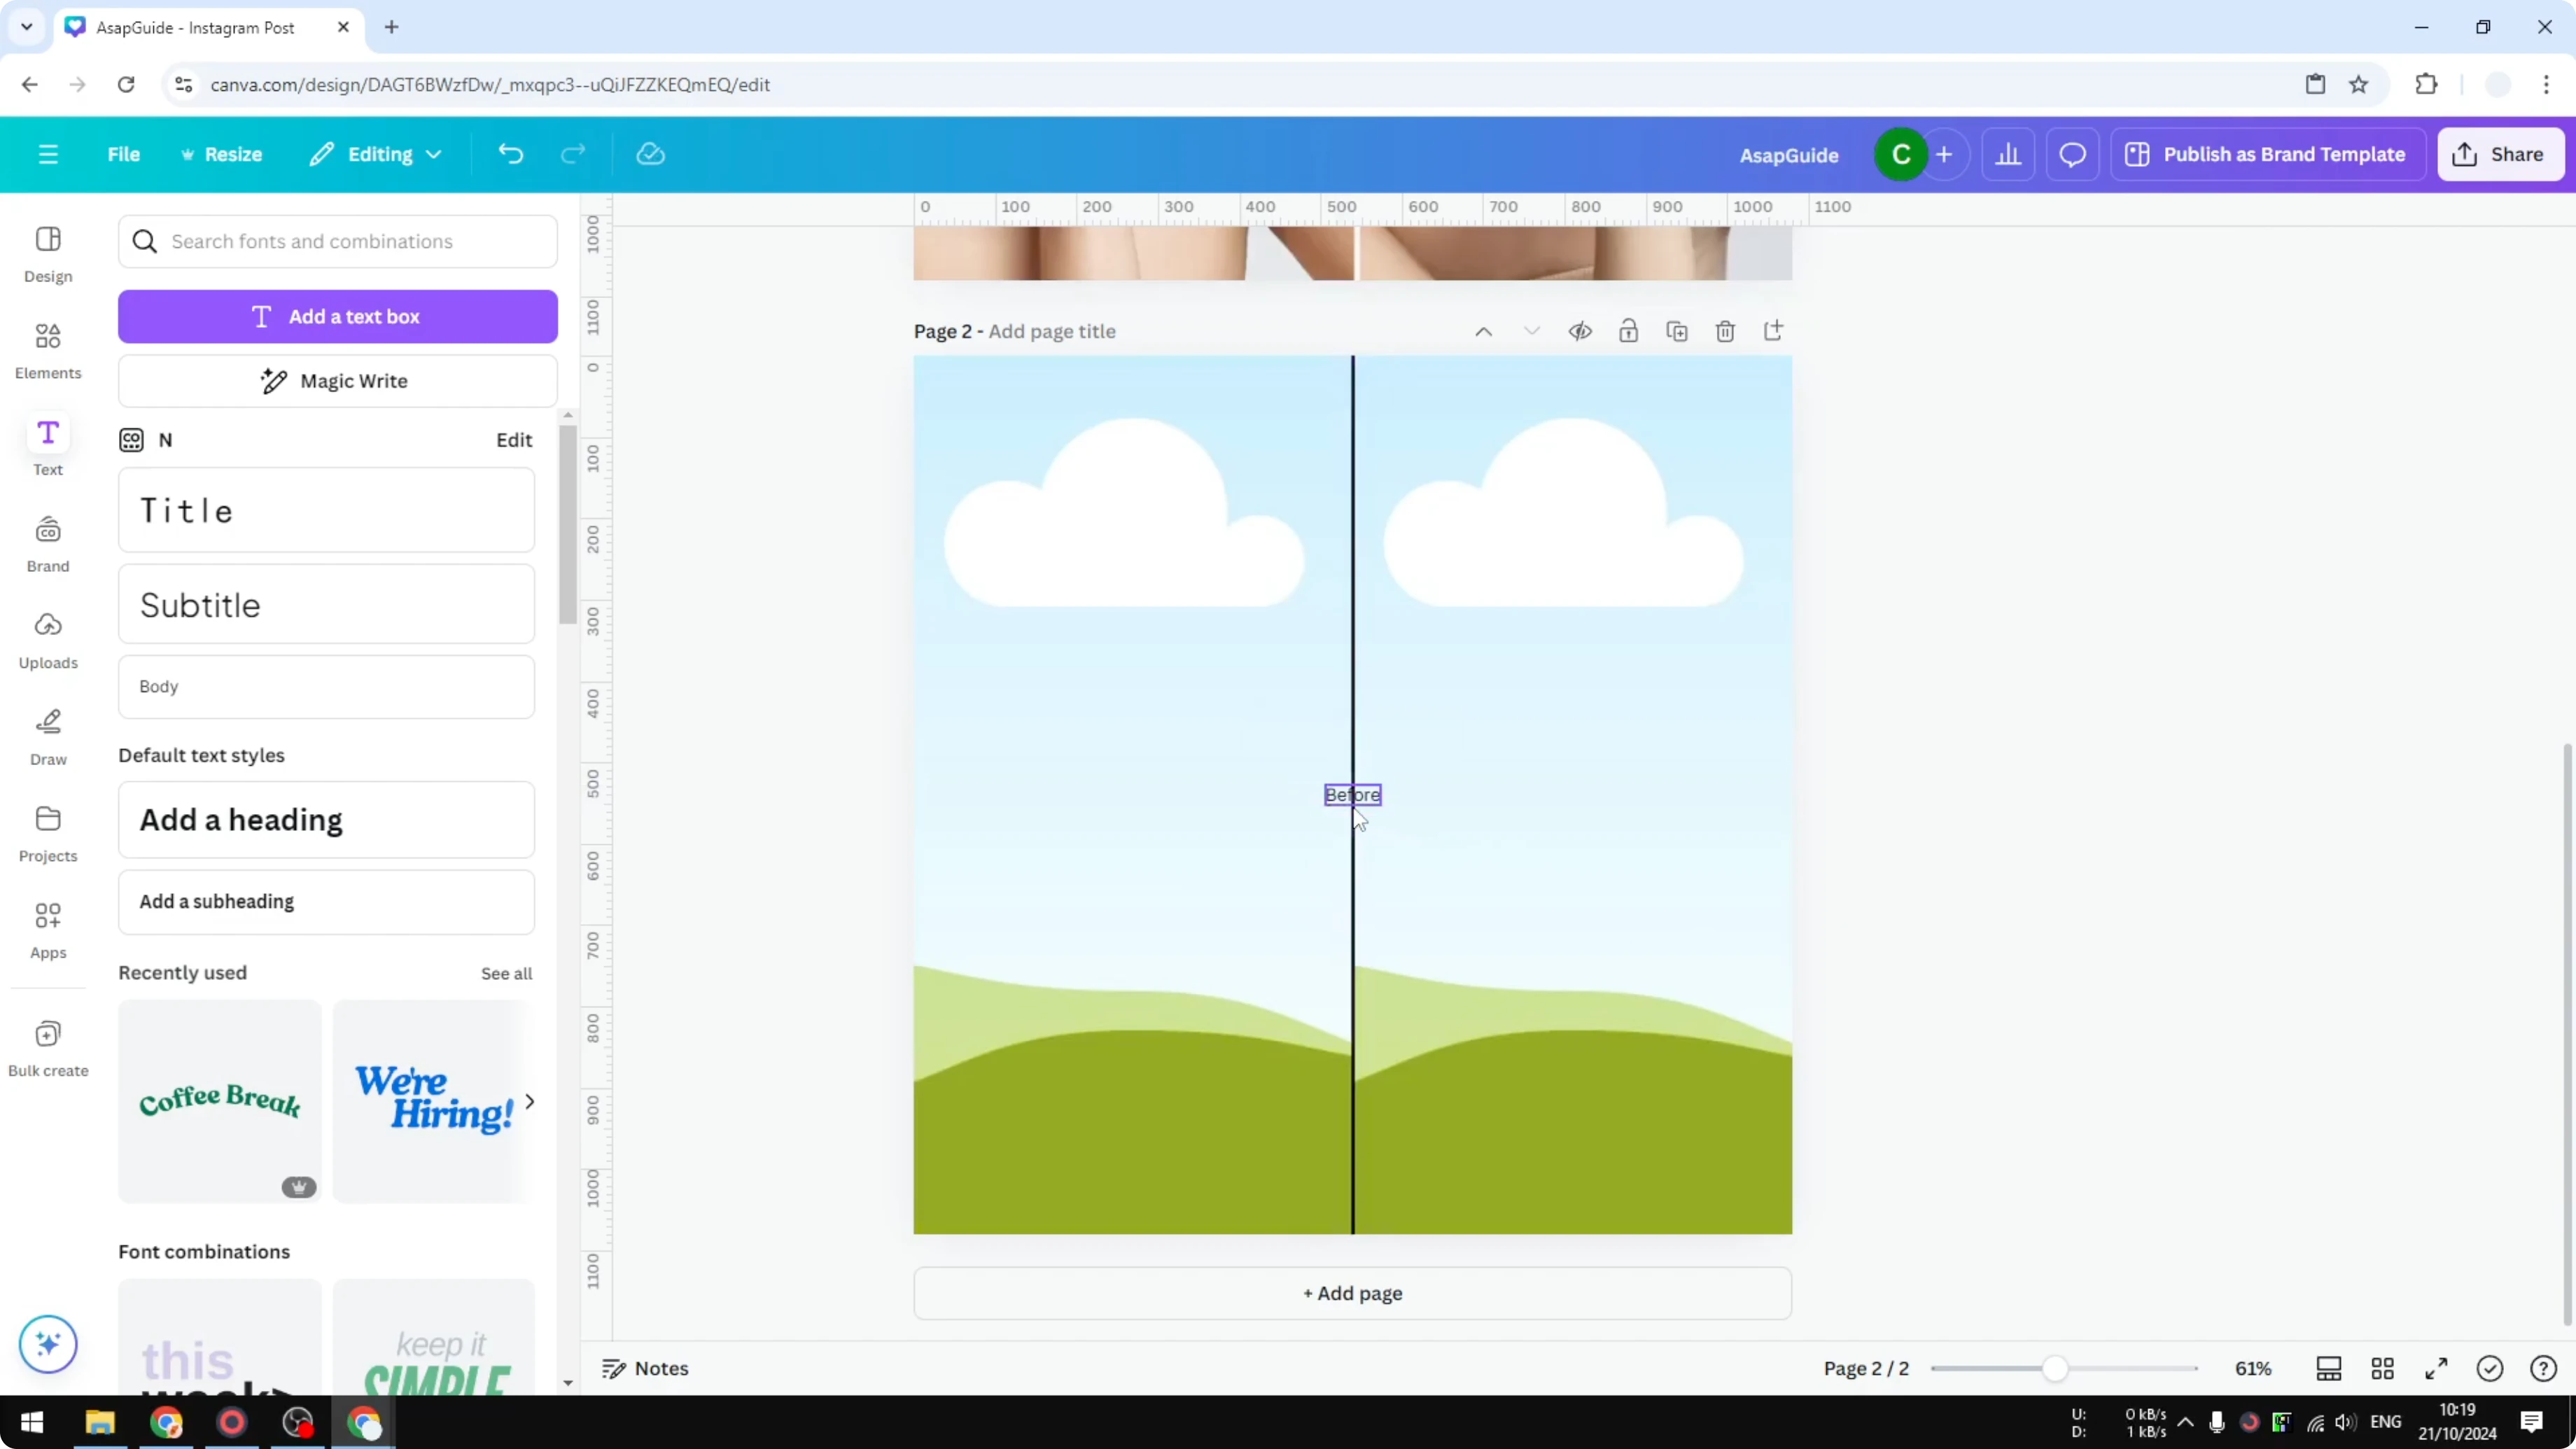Expand the We're Hiring style arrow
This screenshot has width=2576, height=1449.
pos(530,1101)
